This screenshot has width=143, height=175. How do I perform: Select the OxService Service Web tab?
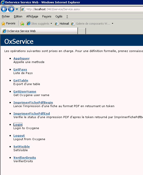point(39,31)
